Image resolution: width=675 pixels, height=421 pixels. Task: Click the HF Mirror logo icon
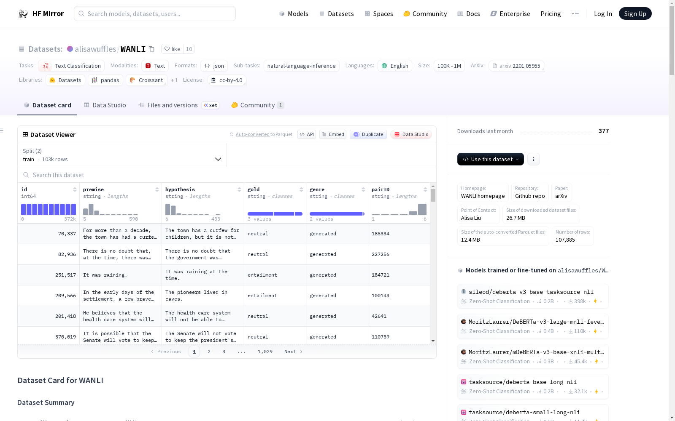23,14
